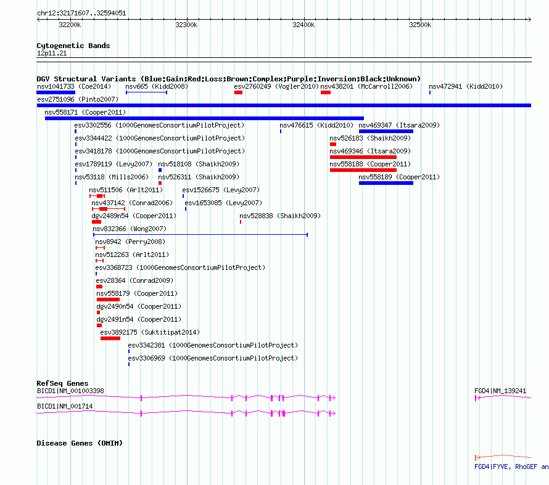
Task: Click the nsv832366 thin blue span line
Action: click(x=200, y=235)
